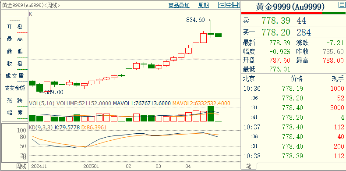Click the K chart type label
The width and height of the screenshot is (346, 171).
click(31, 14)
